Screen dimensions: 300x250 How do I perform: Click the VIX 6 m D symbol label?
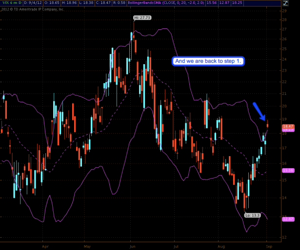coord(10,3)
